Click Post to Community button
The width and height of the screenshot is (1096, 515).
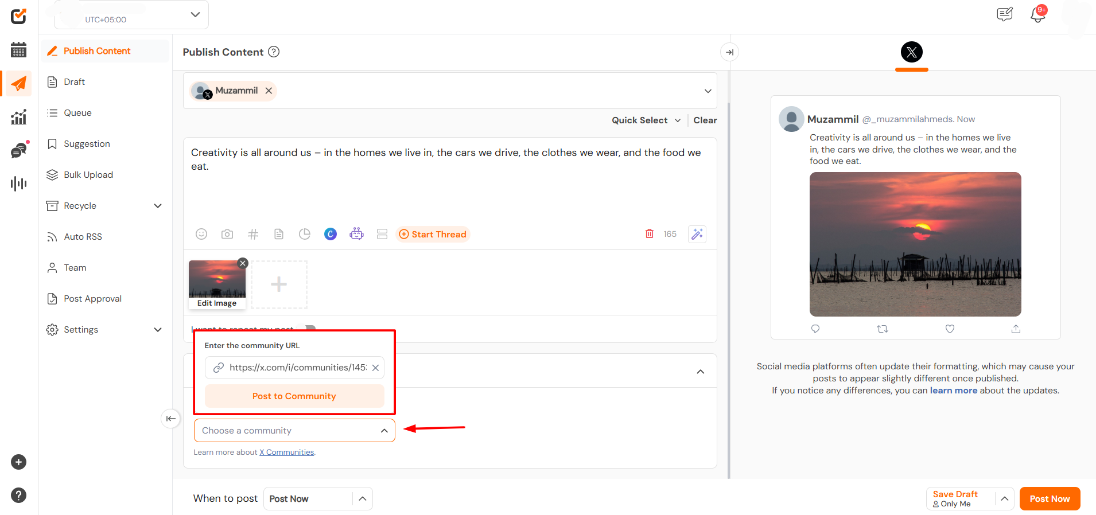click(294, 396)
